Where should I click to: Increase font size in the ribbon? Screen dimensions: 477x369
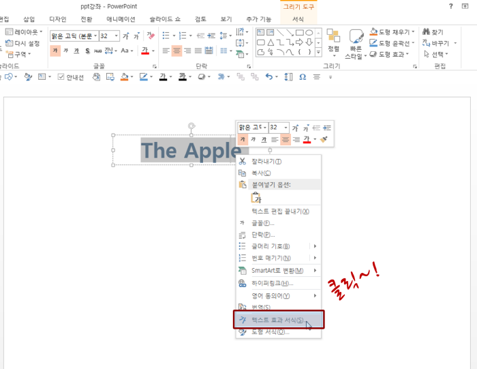126,36
